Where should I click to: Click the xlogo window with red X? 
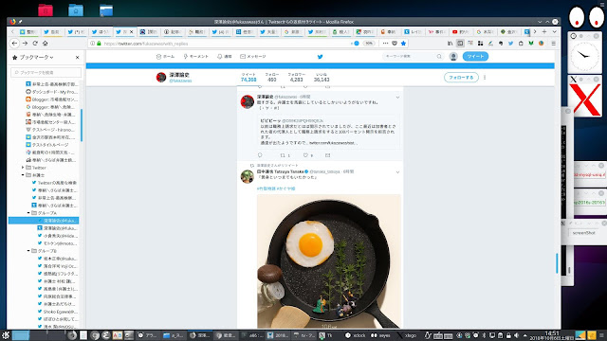tap(585, 100)
